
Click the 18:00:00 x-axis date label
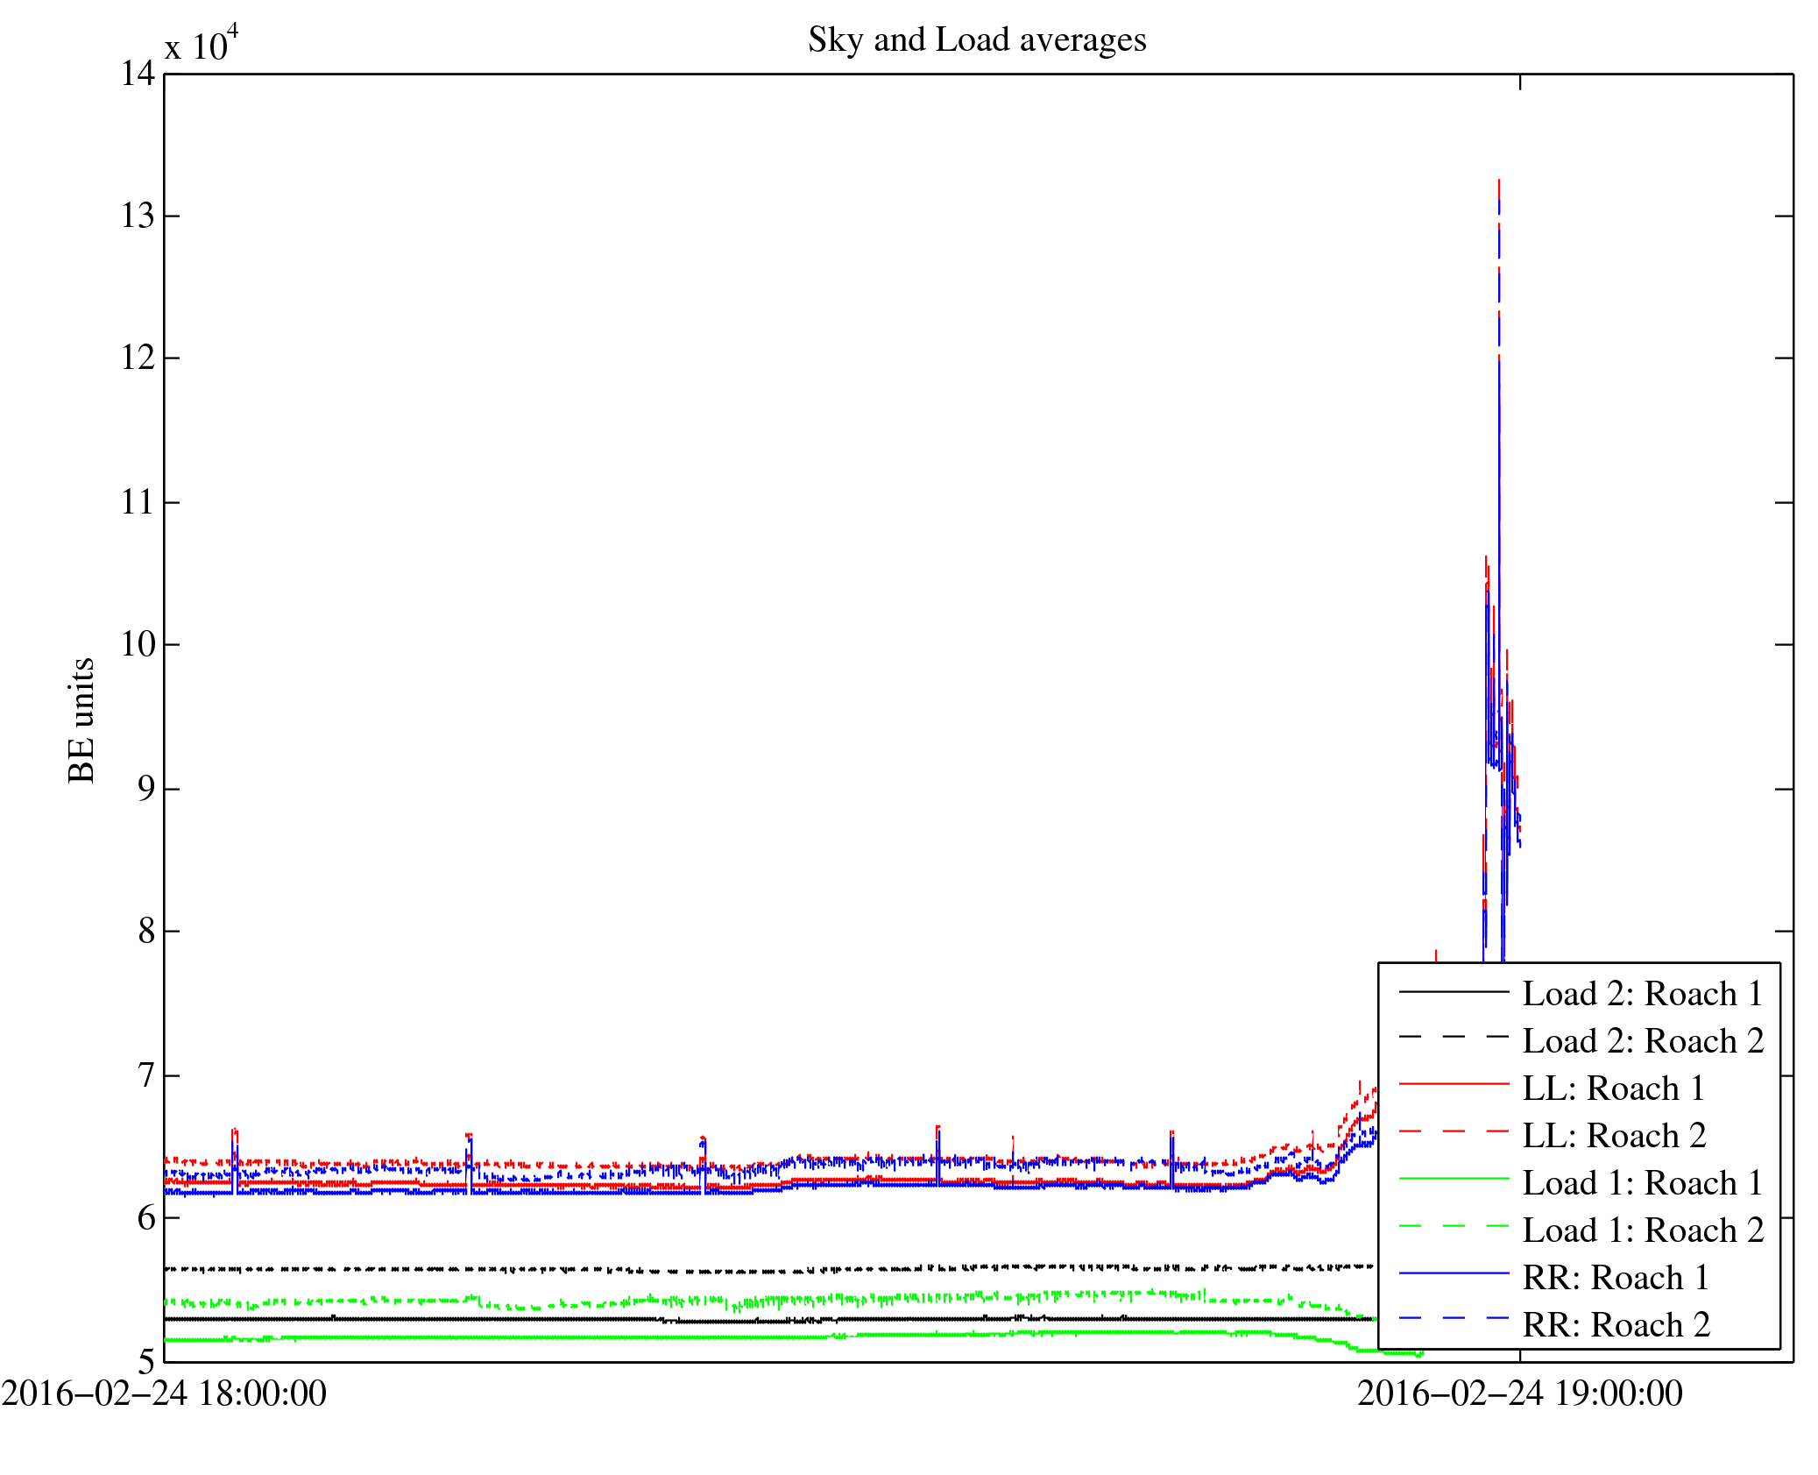(164, 1393)
